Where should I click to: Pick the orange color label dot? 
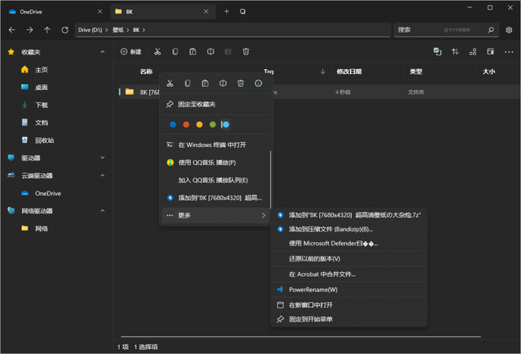tap(186, 124)
